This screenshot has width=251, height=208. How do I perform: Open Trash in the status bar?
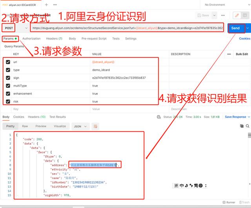244,202
